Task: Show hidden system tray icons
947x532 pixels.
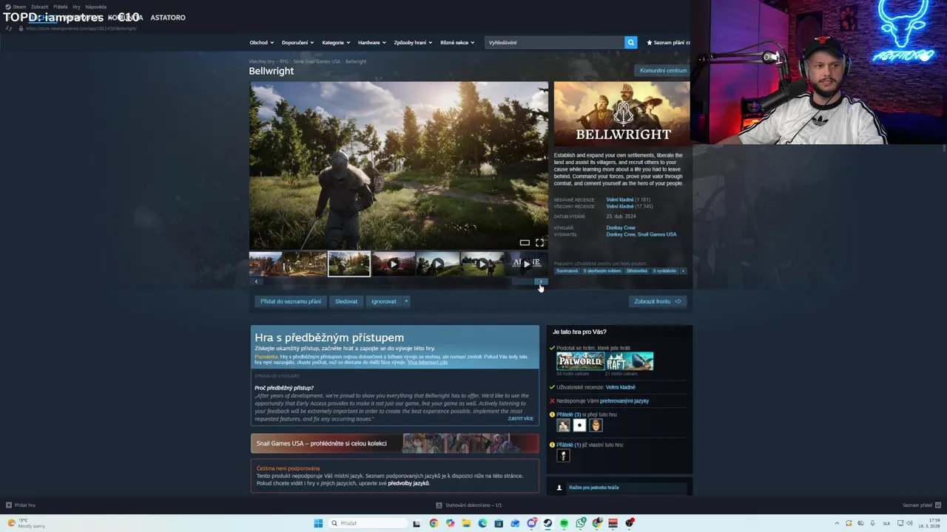Action: (x=837, y=523)
